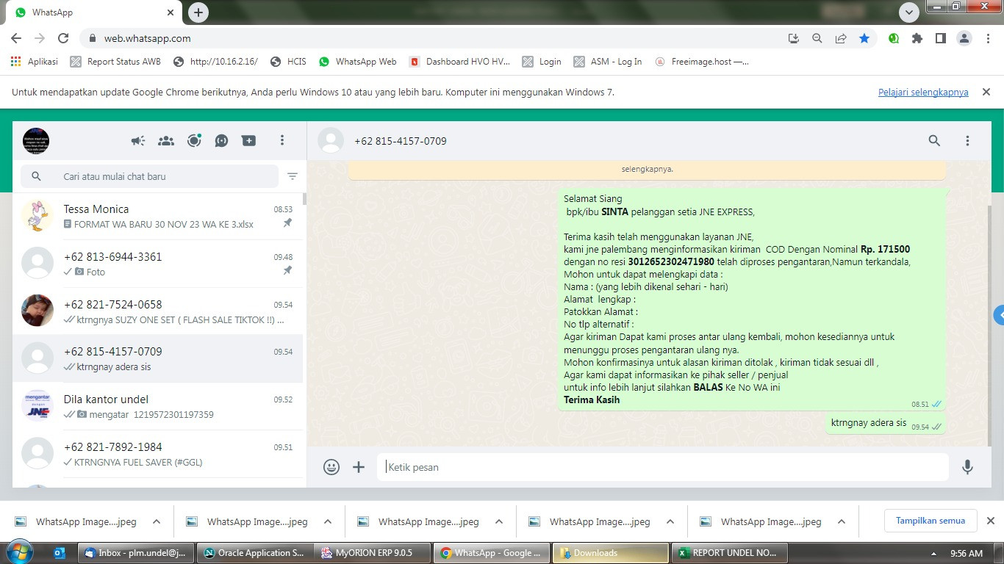Open contact info for +62 815-4157-0709 in chat header
This screenshot has width=1004, height=564.
tap(401, 141)
